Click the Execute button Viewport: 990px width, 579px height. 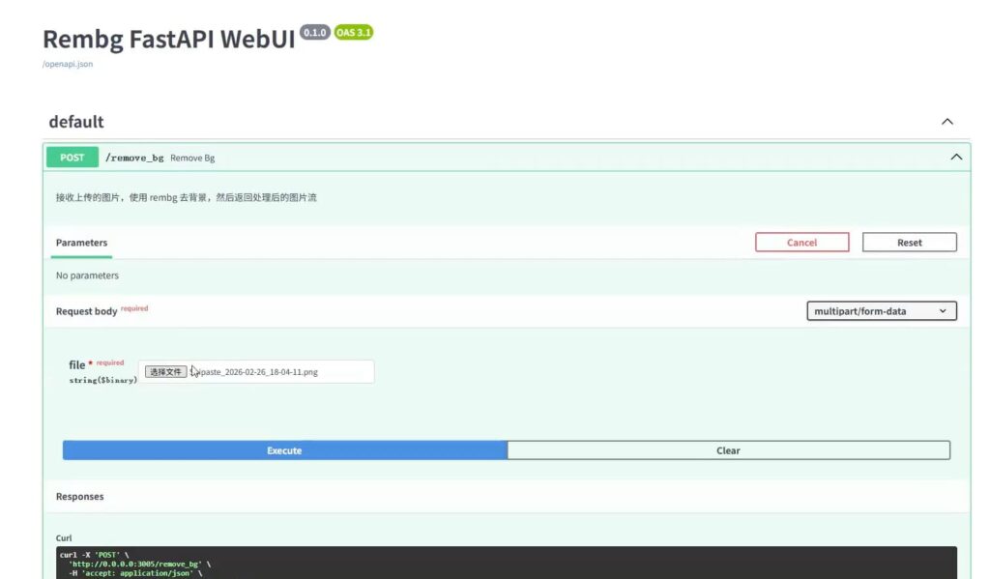tap(284, 450)
